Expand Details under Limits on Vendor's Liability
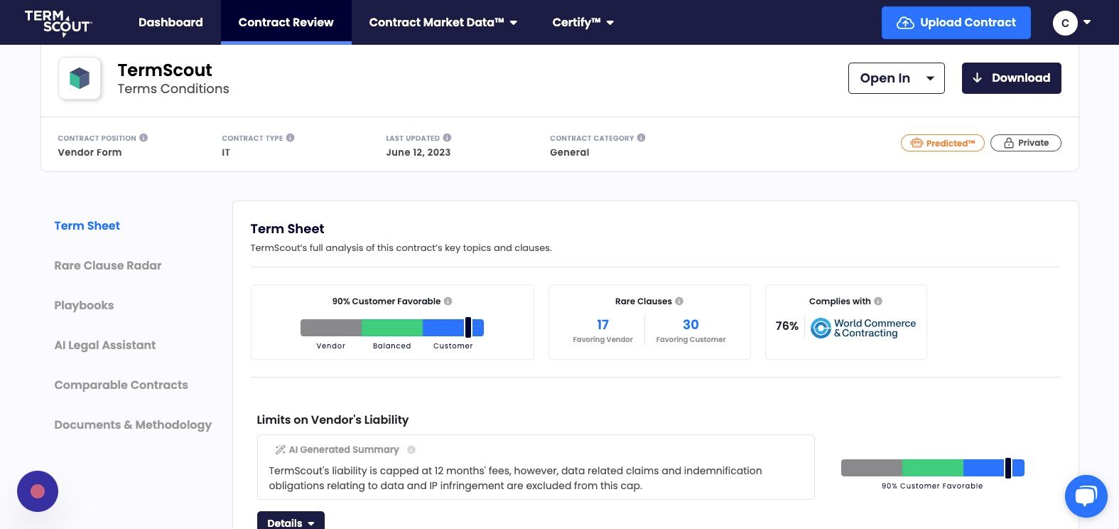This screenshot has width=1119, height=529. (291, 522)
